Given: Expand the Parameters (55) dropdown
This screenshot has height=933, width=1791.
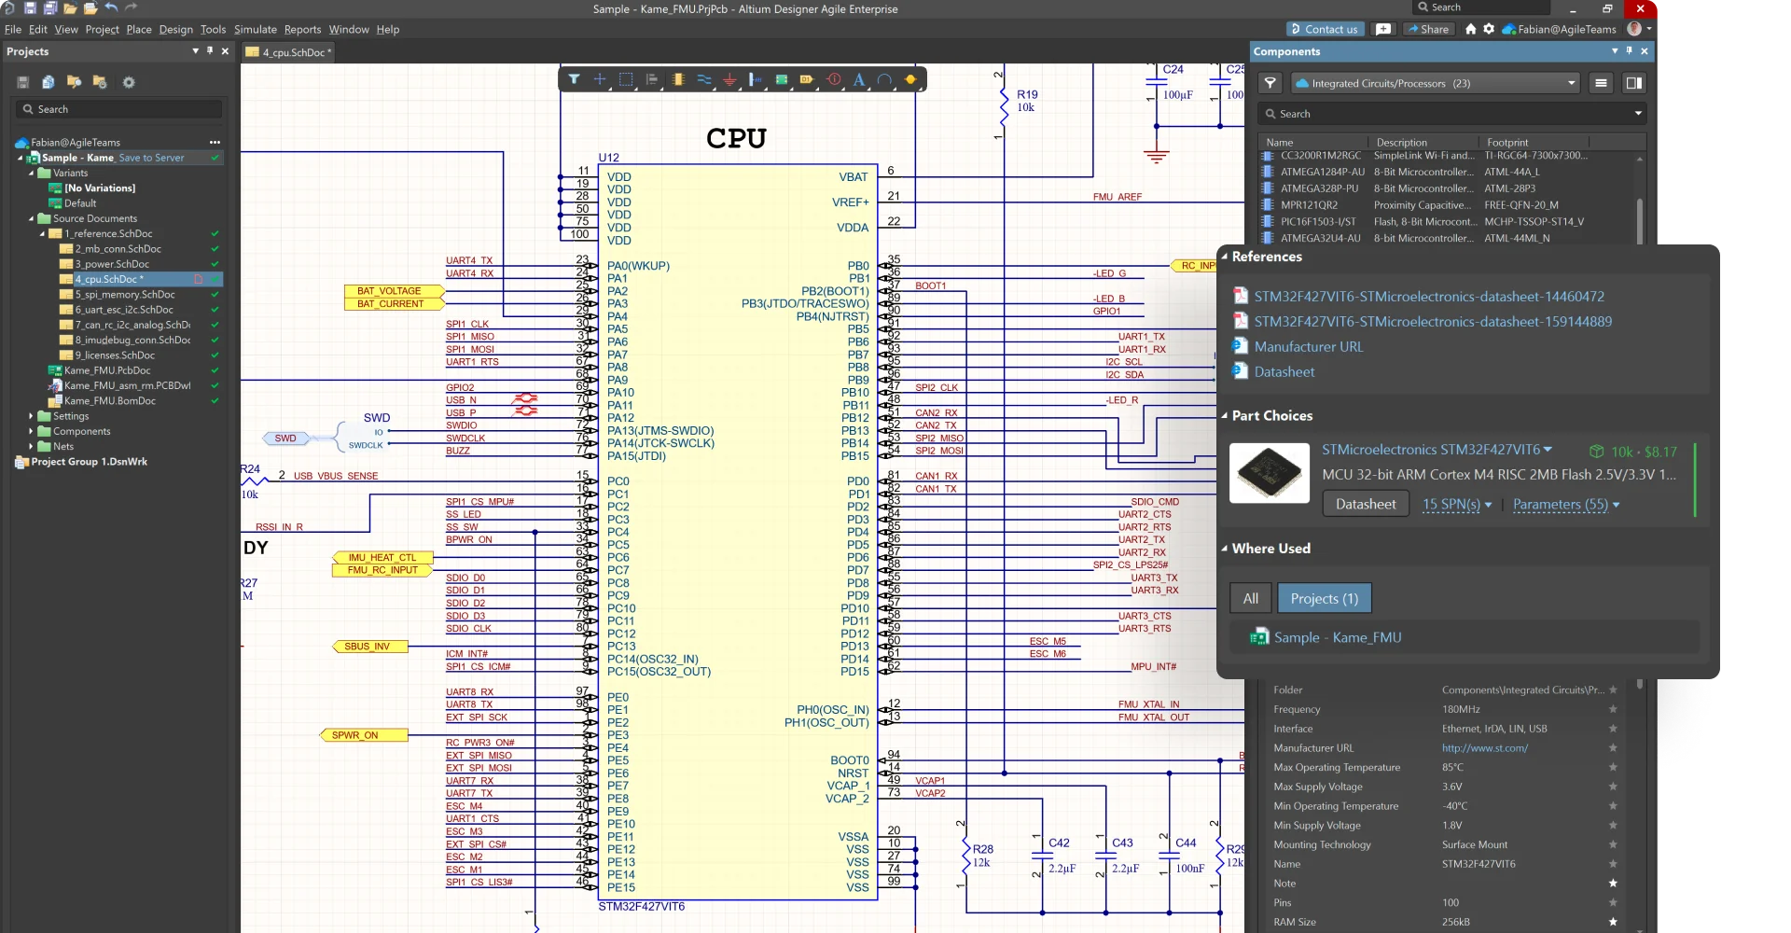Looking at the screenshot, I should tap(1566, 505).
